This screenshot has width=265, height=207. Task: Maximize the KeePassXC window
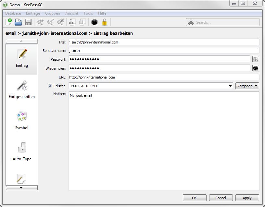[x=243, y=4]
